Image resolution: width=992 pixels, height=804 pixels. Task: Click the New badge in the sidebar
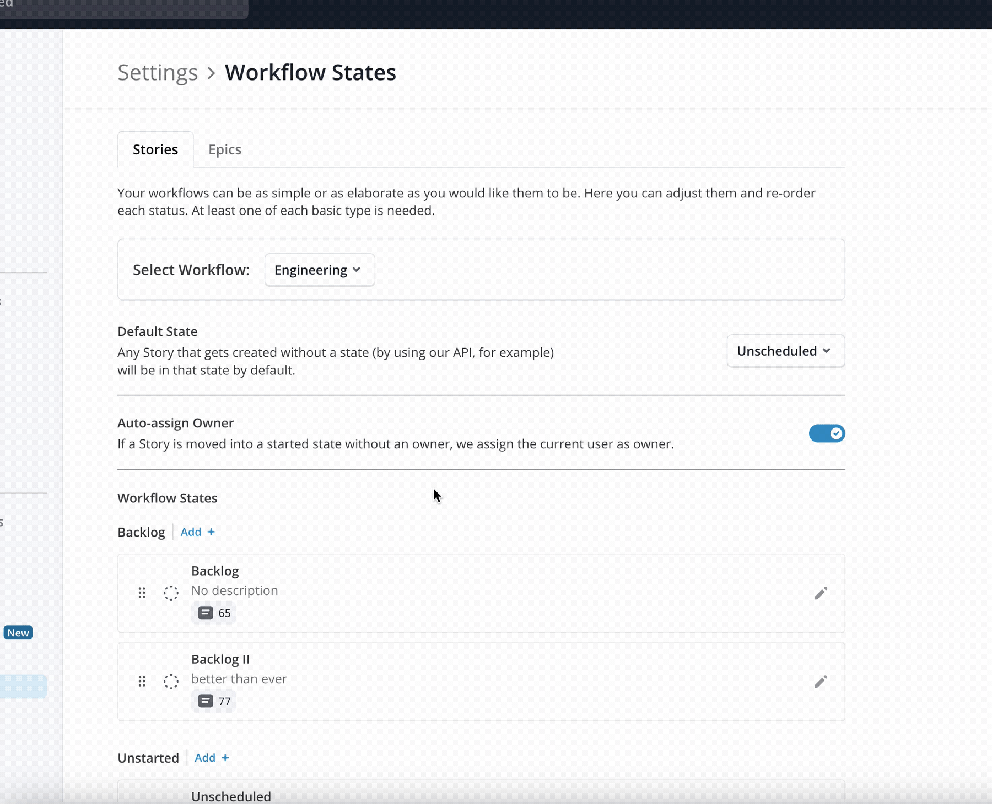[x=18, y=633]
